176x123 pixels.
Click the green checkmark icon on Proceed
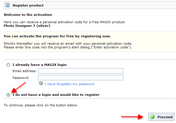[x=152, y=117]
